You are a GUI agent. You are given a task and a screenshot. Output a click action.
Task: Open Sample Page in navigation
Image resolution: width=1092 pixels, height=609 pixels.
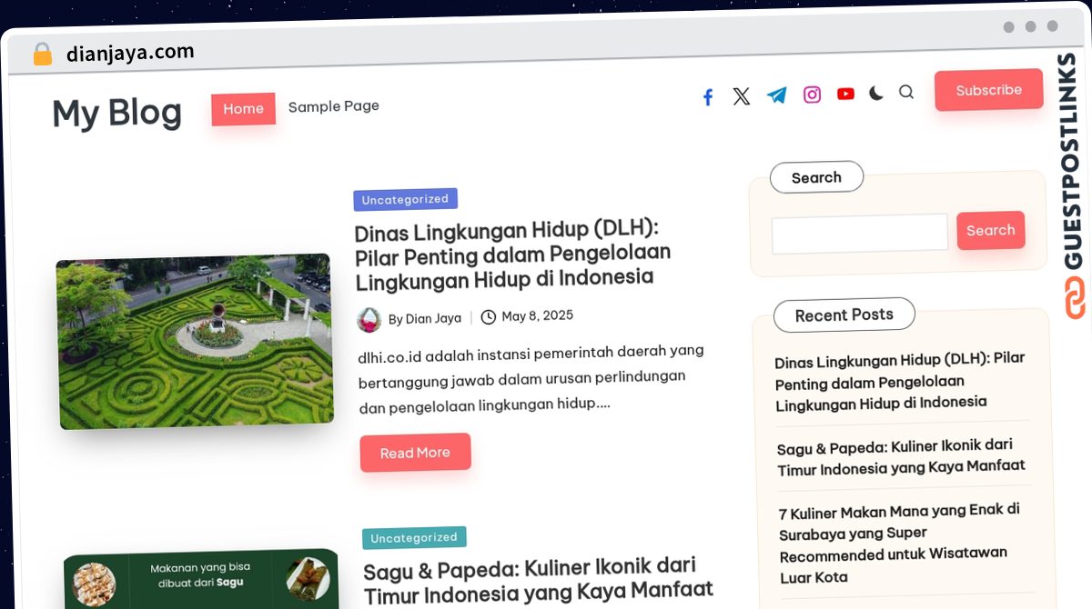click(x=333, y=106)
